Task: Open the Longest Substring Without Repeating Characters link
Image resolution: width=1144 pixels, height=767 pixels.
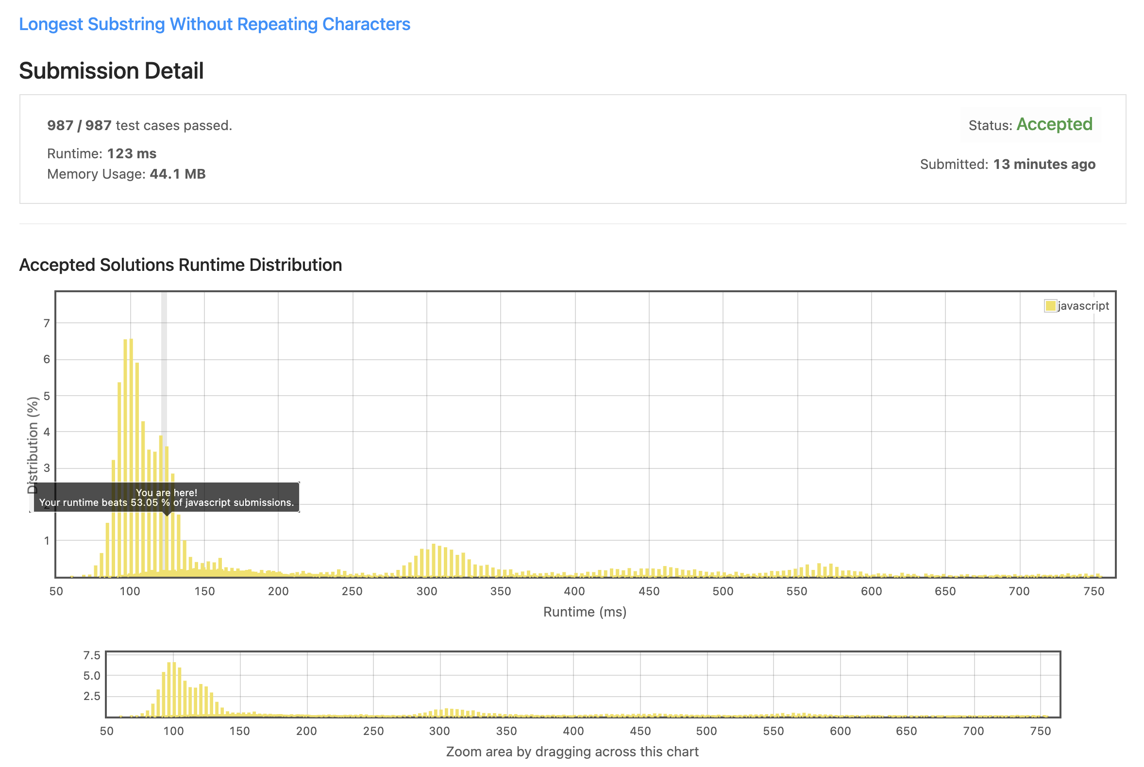Action: coord(214,24)
